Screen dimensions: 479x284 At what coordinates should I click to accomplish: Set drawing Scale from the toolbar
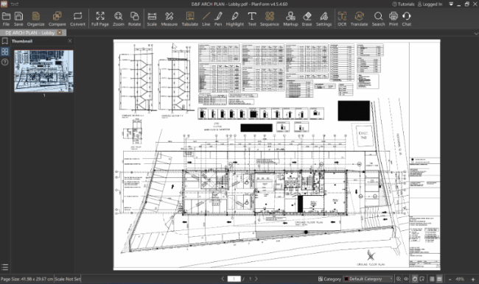pos(152,19)
